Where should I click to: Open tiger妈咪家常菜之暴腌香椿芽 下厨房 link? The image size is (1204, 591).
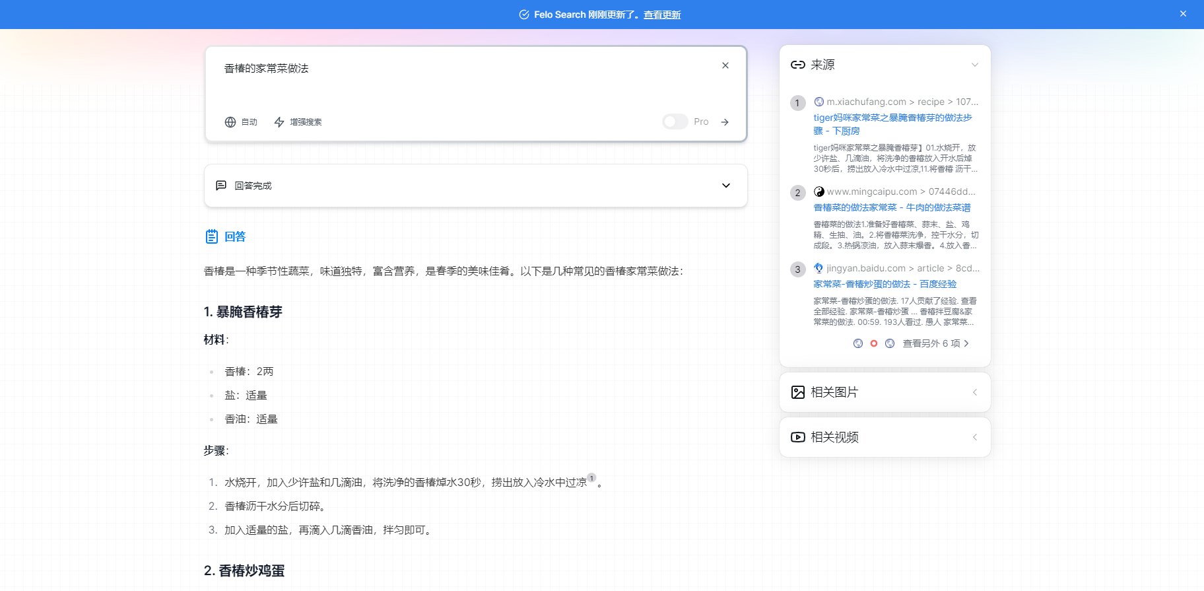point(892,124)
